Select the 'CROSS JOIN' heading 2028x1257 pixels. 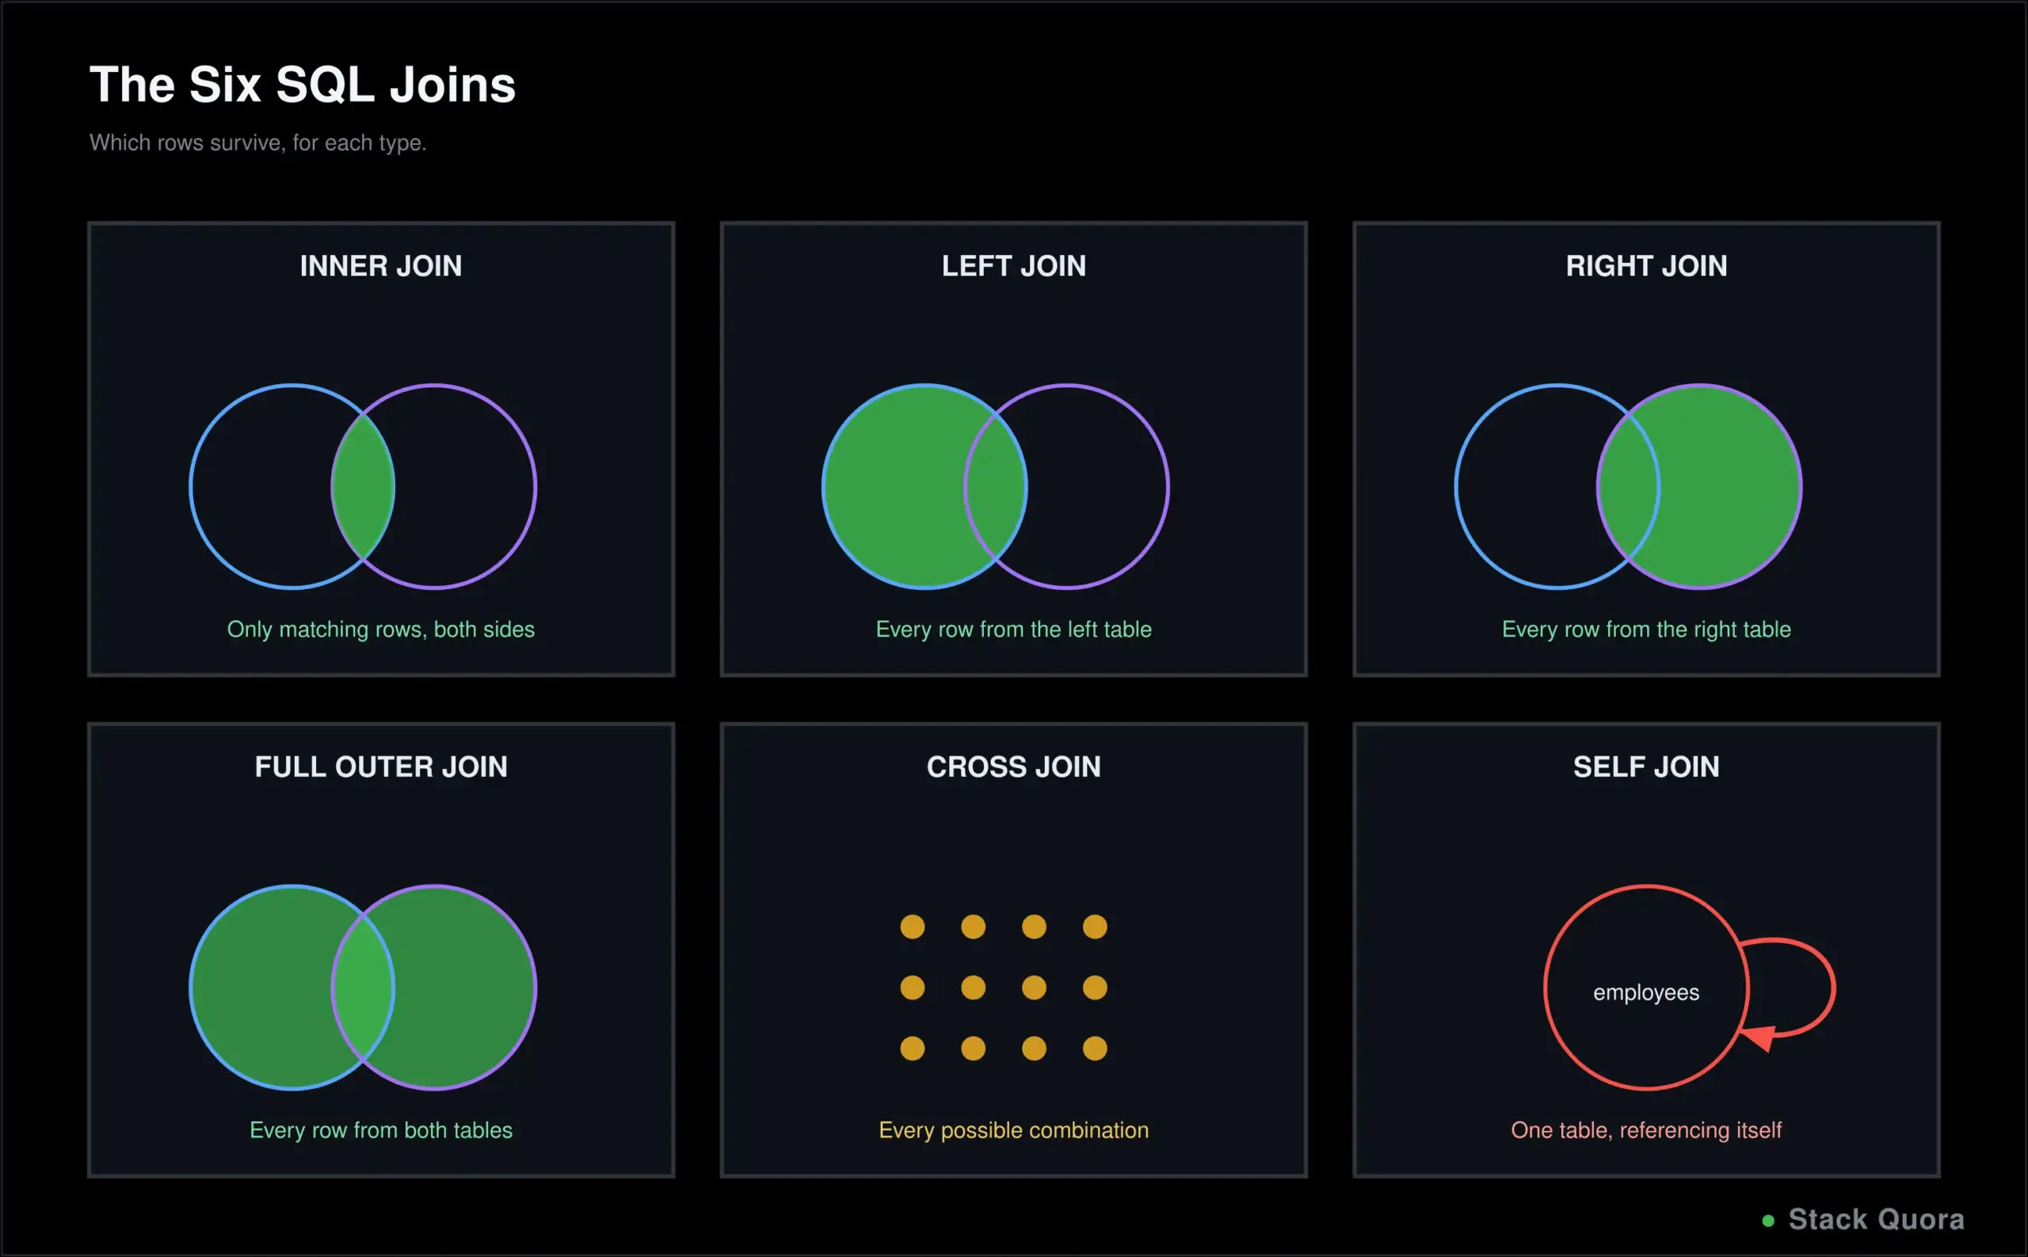pyautogui.click(x=1013, y=767)
